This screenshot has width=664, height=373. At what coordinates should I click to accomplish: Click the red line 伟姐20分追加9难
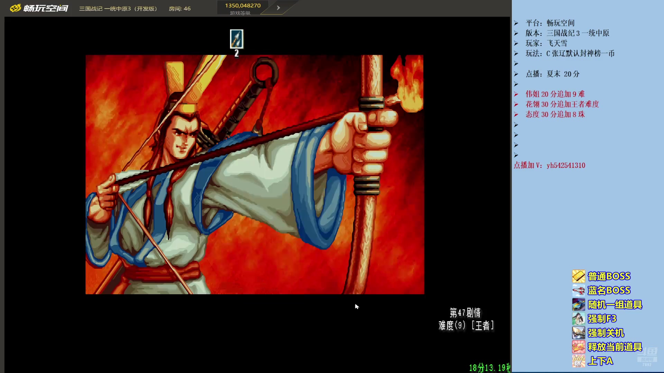pyautogui.click(x=555, y=94)
